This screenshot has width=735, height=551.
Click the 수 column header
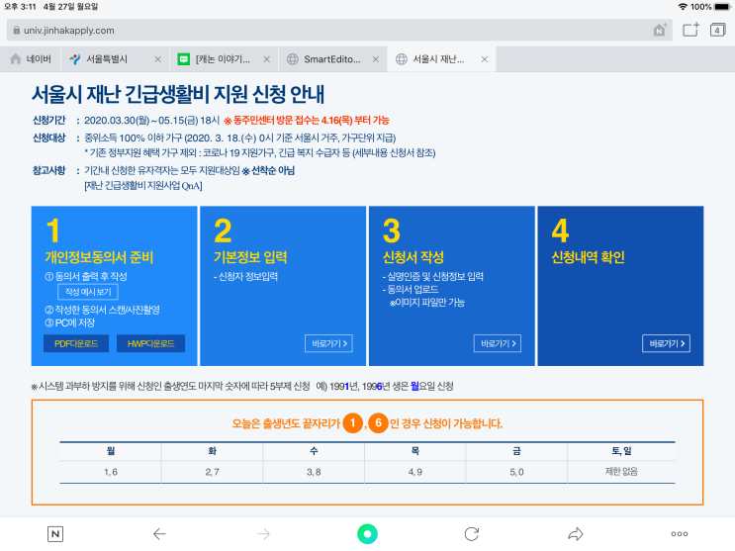[314, 451]
